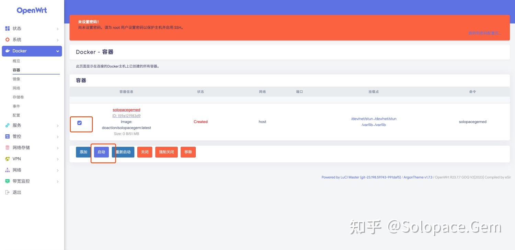Open the 带宽监控 sidebar icon
The image size is (515, 250).
[x=8, y=181]
